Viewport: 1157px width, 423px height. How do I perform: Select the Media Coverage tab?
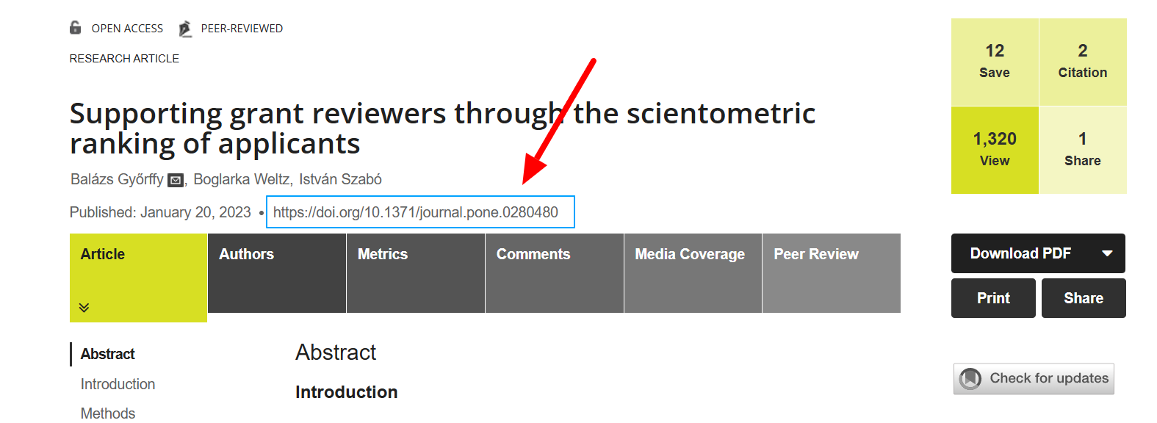[693, 273]
